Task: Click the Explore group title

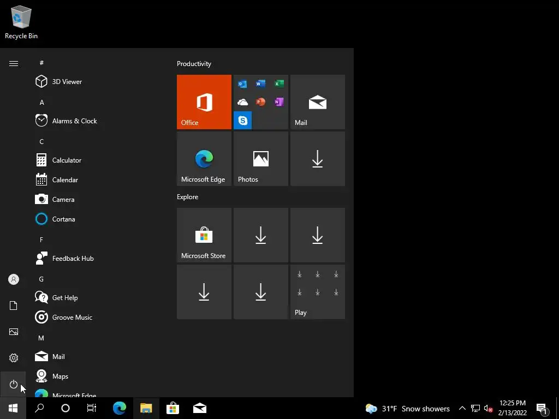Action: tap(188, 197)
